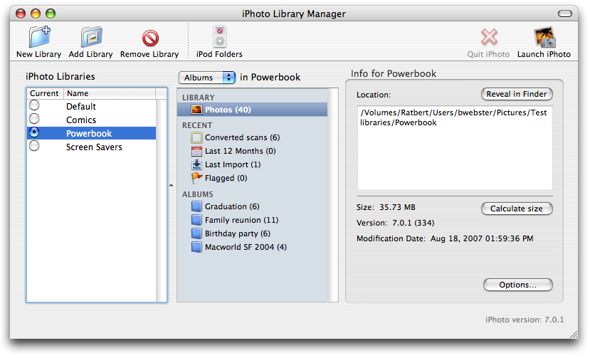The image size is (590, 358).
Task: Select the Comics radio button
Action: click(34, 120)
